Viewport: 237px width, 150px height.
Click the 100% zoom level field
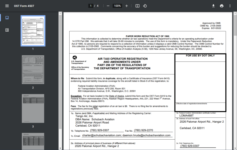click(x=117, y=6)
